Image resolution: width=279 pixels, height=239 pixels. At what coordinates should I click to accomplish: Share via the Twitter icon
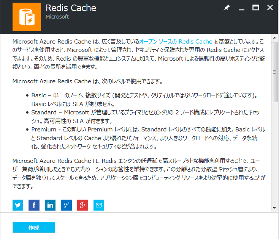(18, 205)
